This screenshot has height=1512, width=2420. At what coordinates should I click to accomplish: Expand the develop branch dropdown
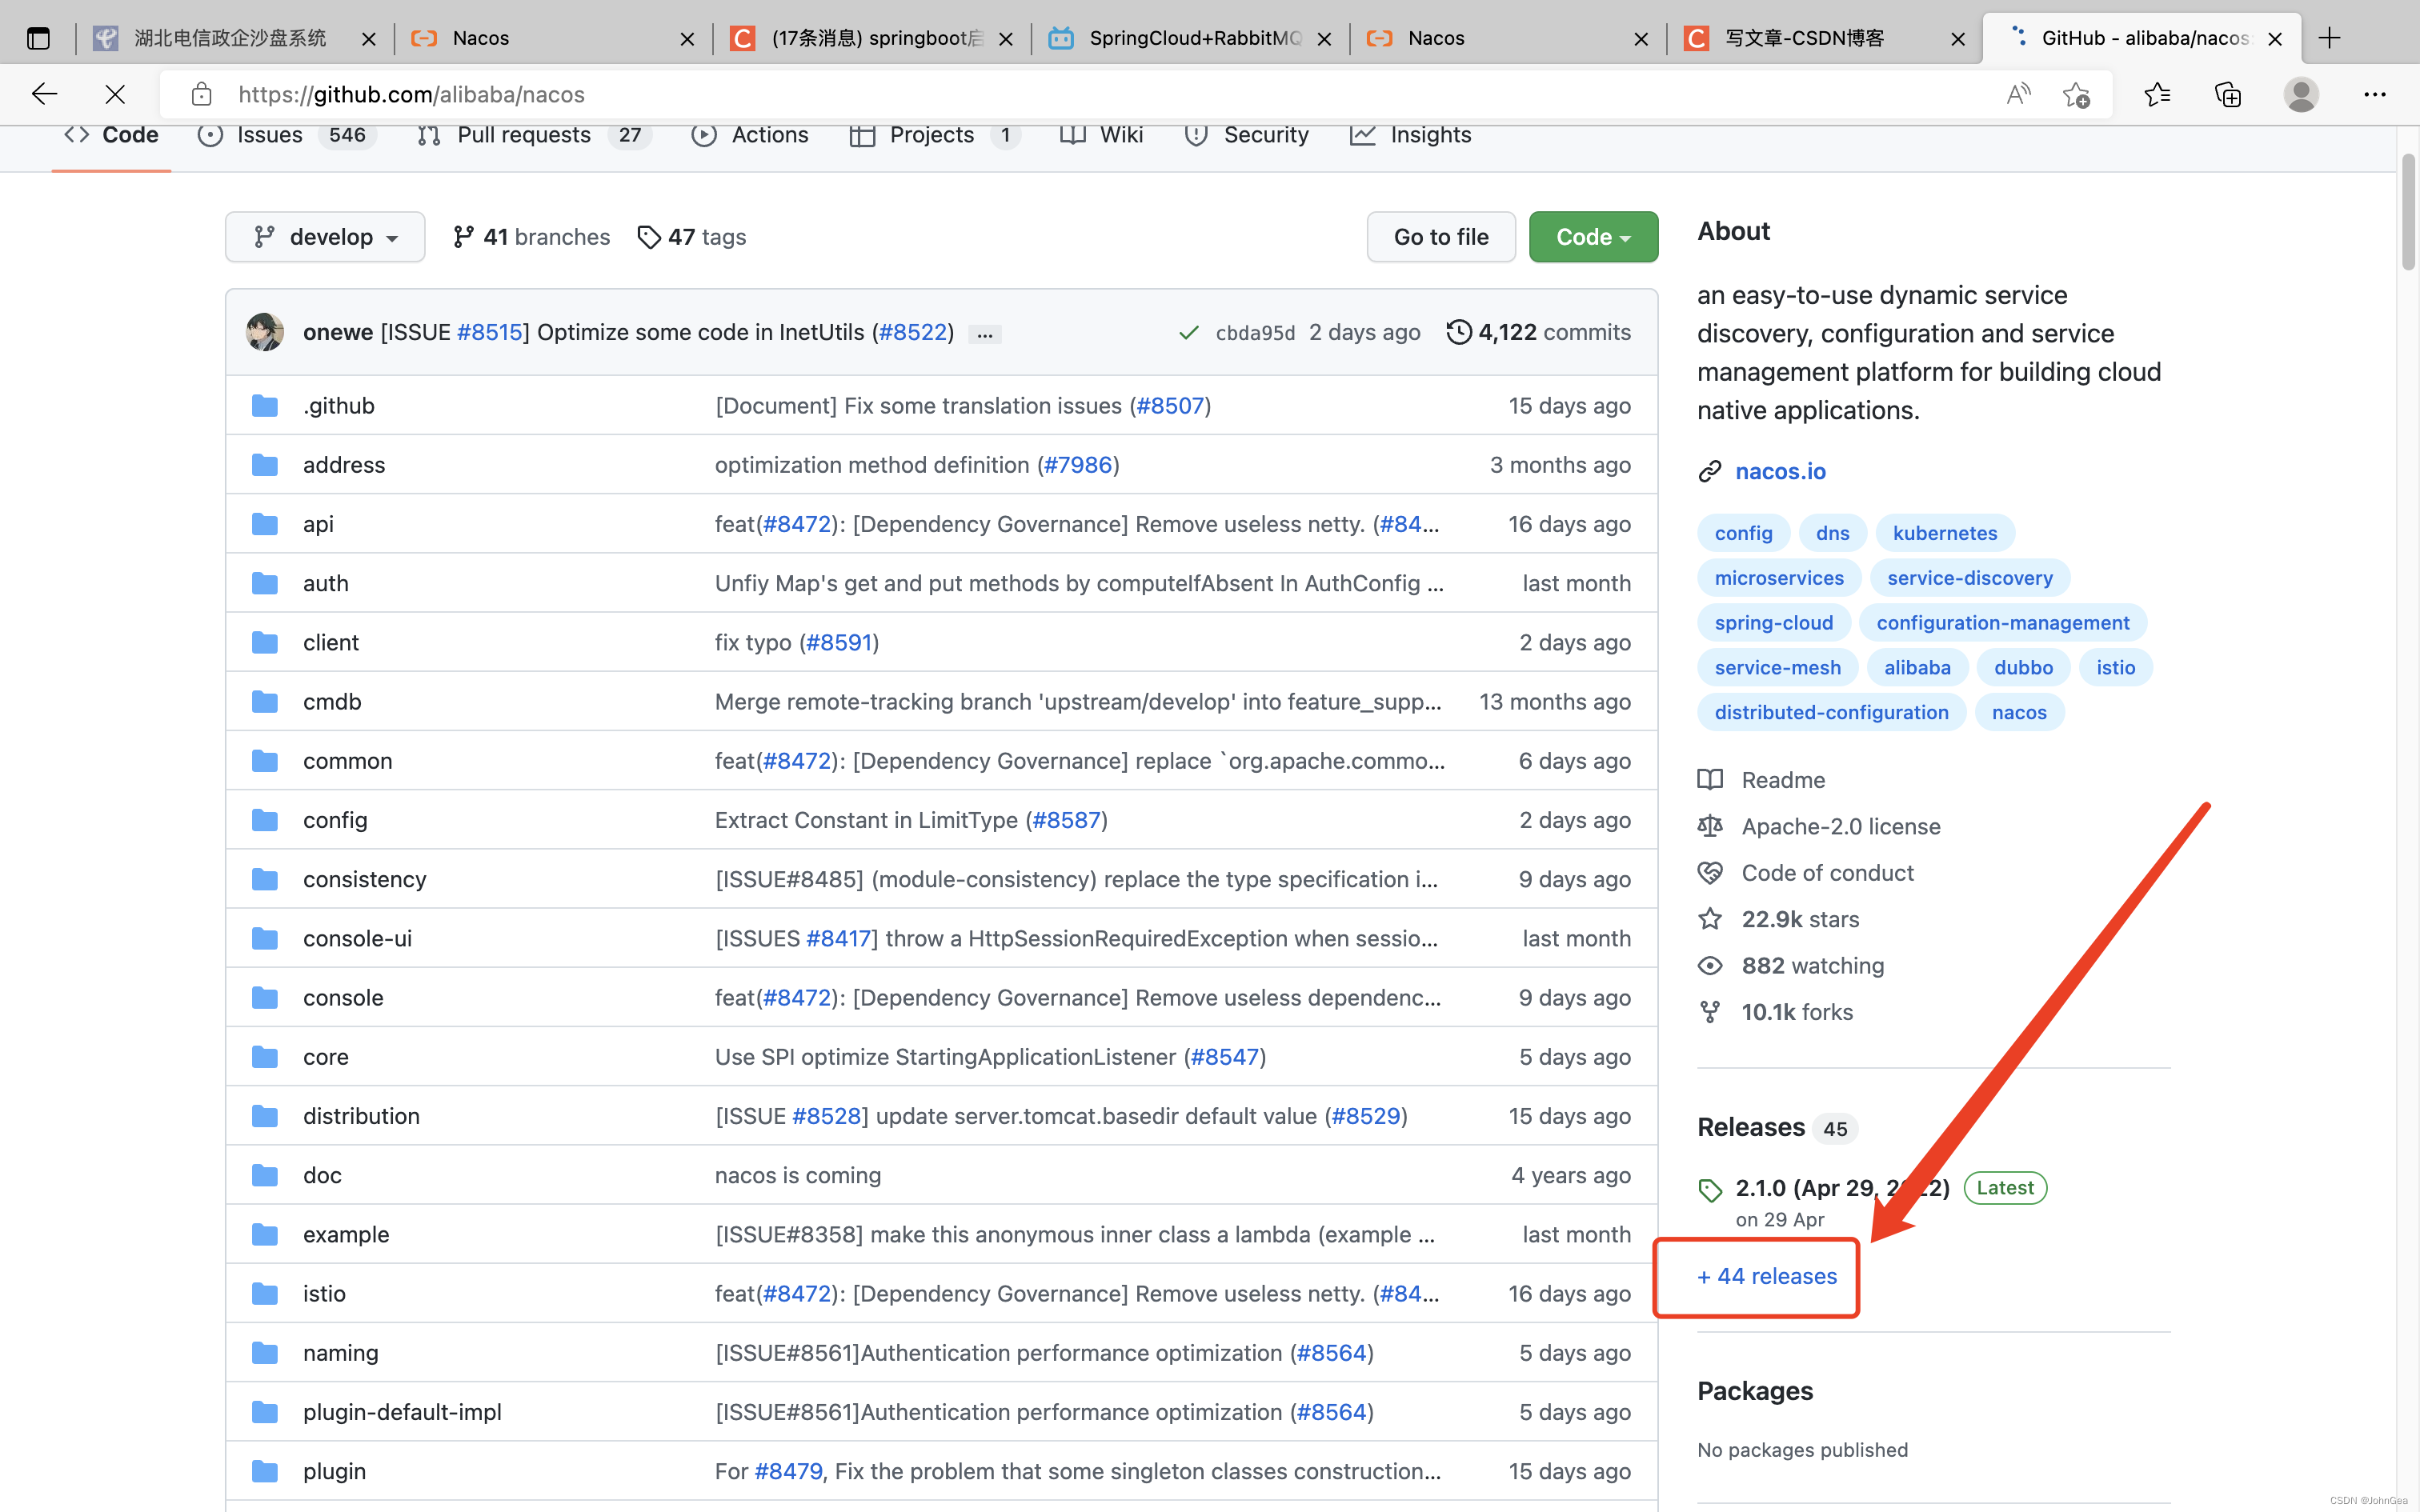[x=323, y=235]
